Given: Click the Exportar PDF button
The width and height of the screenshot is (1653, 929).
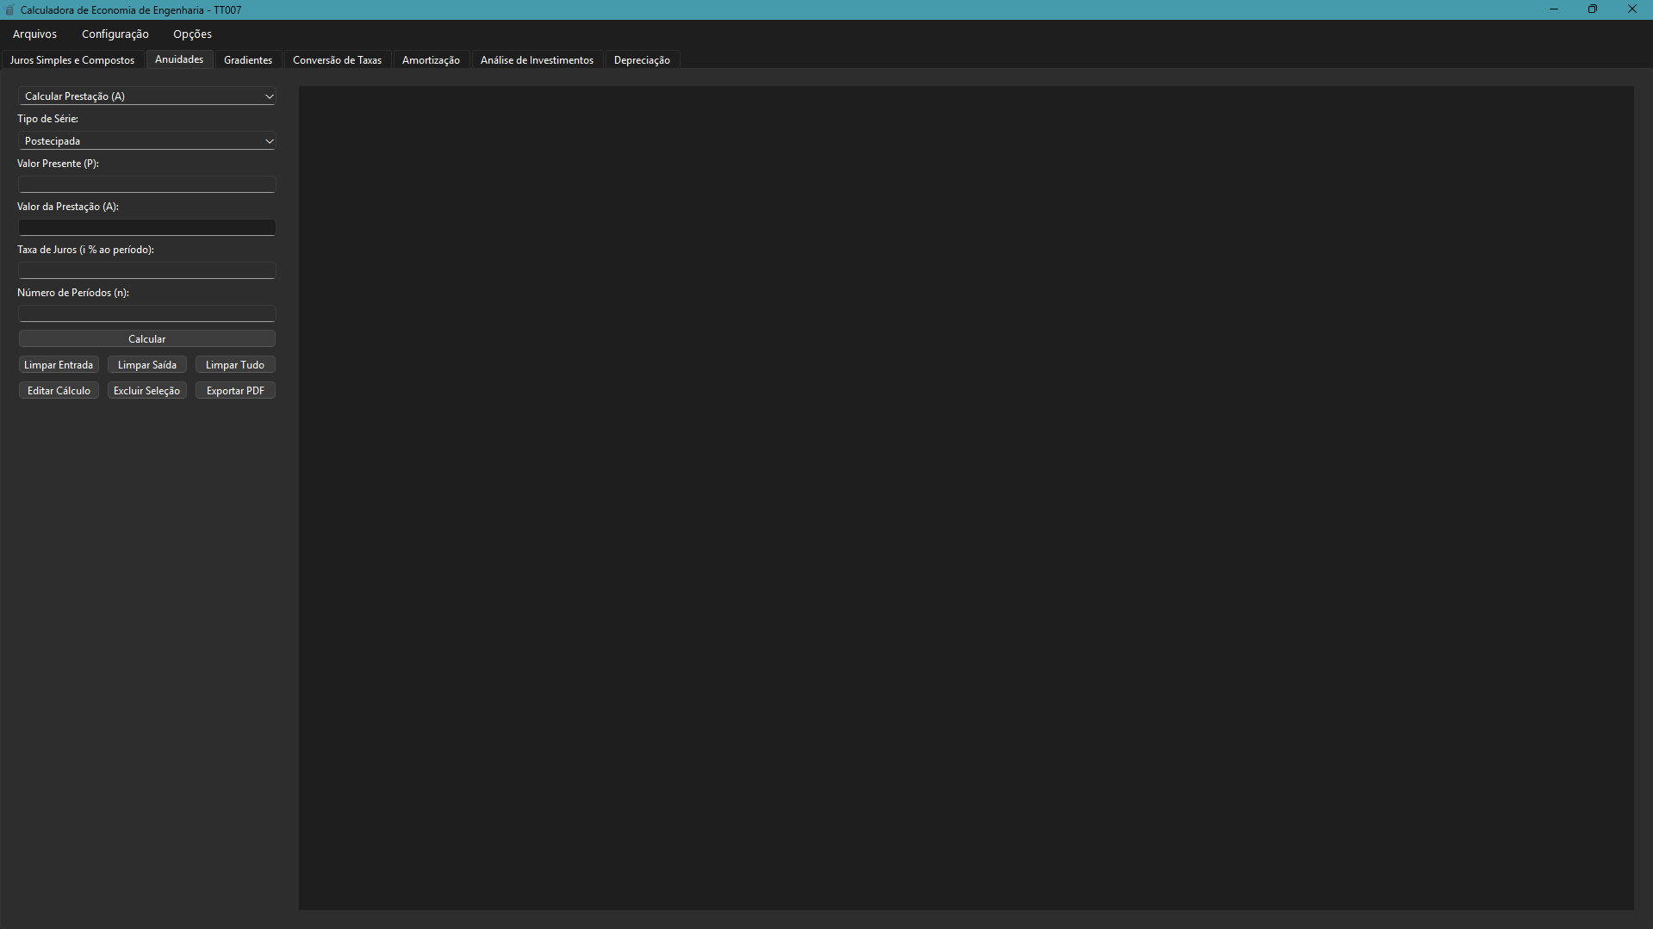Looking at the screenshot, I should click(235, 391).
